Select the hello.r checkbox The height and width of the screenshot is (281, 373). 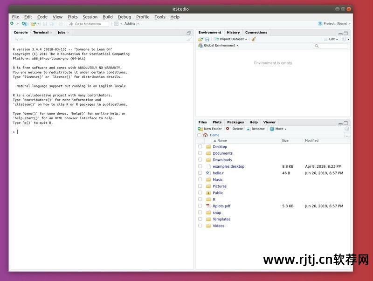[x=200, y=173]
